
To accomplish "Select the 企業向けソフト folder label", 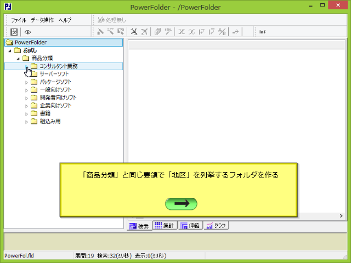I will pos(55,106).
